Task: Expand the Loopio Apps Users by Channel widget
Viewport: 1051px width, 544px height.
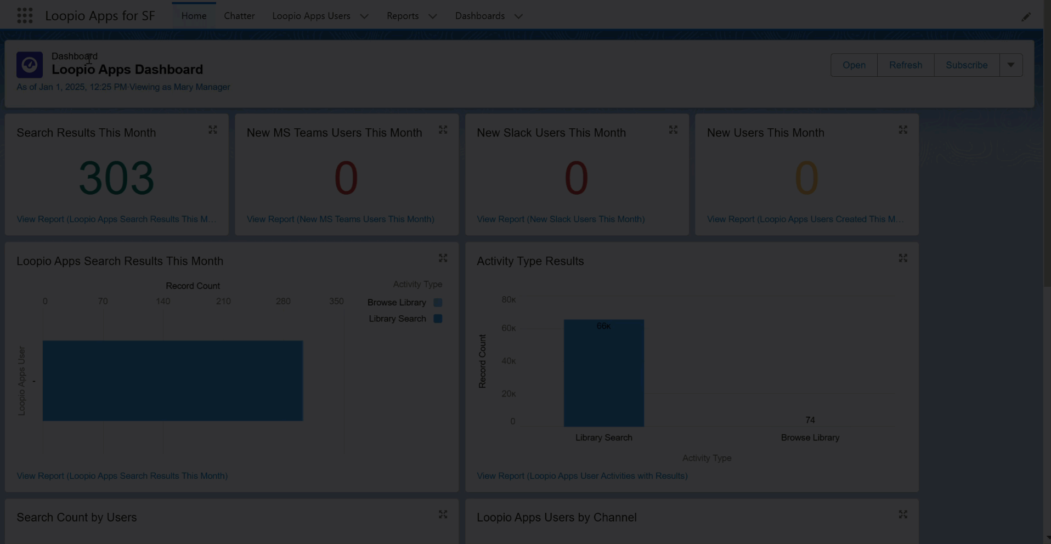Action: coord(903,514)
